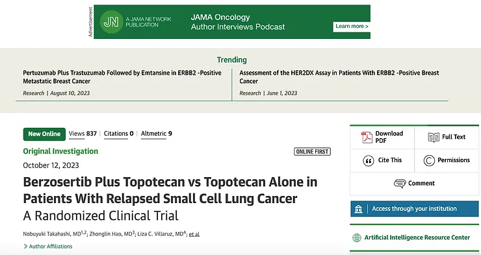Click the Permissions copyright icon

429,160
